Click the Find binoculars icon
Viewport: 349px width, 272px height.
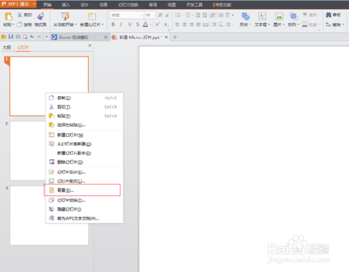point(329,15)
